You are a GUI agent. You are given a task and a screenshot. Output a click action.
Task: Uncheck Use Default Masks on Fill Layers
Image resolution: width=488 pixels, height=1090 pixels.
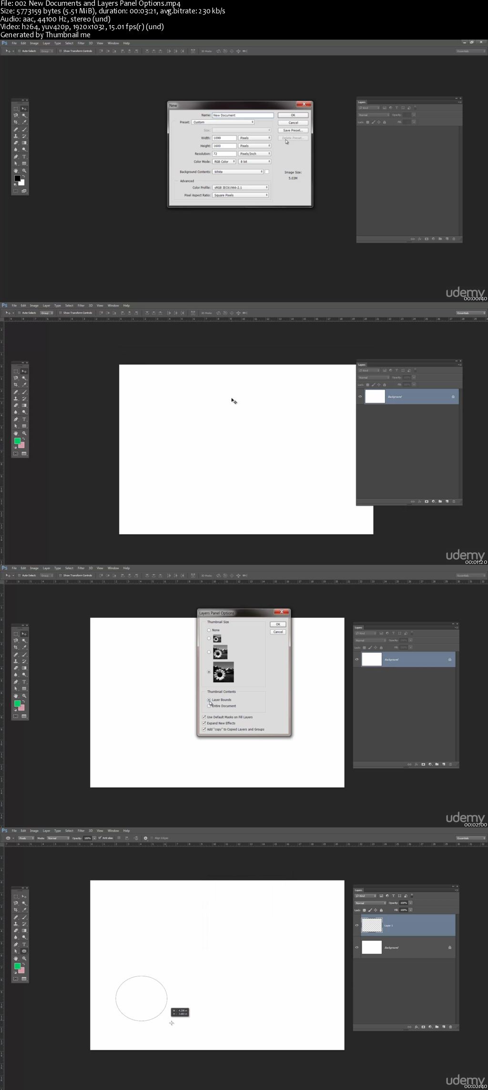(204, 717)
